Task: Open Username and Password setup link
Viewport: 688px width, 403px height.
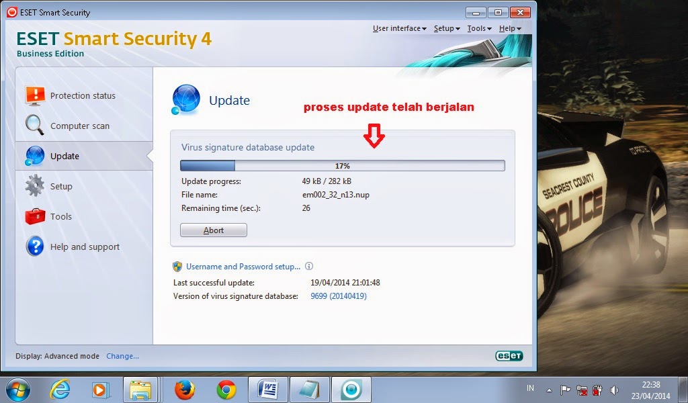Action: point(243,266)
